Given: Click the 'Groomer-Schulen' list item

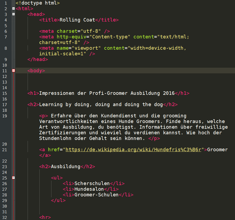Looking at the screenshot, I should (x=96, y=194).
